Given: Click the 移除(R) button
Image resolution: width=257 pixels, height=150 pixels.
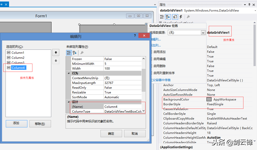Looking at the screenshot, I should 40,124.
